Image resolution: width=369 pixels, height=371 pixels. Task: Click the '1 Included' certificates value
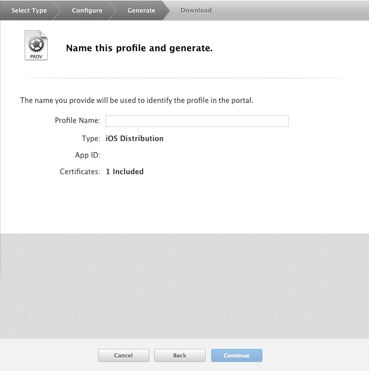(125, 172)
